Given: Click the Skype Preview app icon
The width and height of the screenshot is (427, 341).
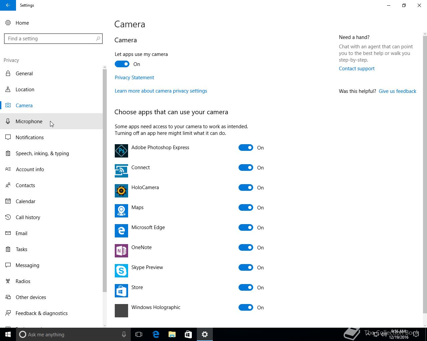Looking at the screenshot, I should tap(121, 271).
